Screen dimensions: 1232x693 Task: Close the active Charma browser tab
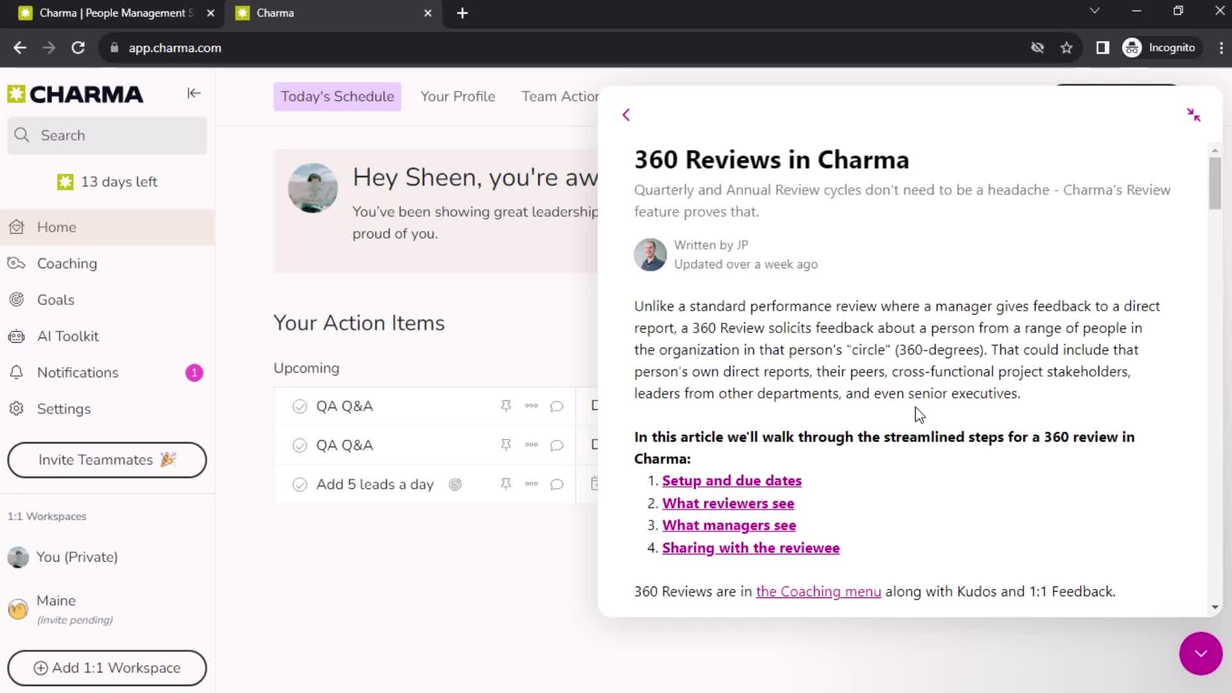tap(428, 13)
